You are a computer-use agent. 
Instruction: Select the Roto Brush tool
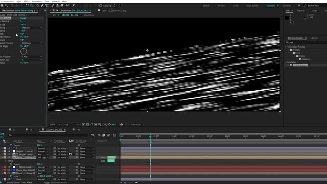pyautogui.click(x=68, y=5)
